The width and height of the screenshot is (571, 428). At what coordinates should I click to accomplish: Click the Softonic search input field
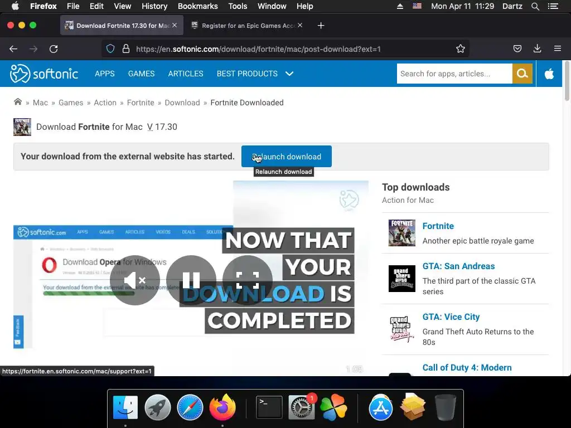coord(454,74)
